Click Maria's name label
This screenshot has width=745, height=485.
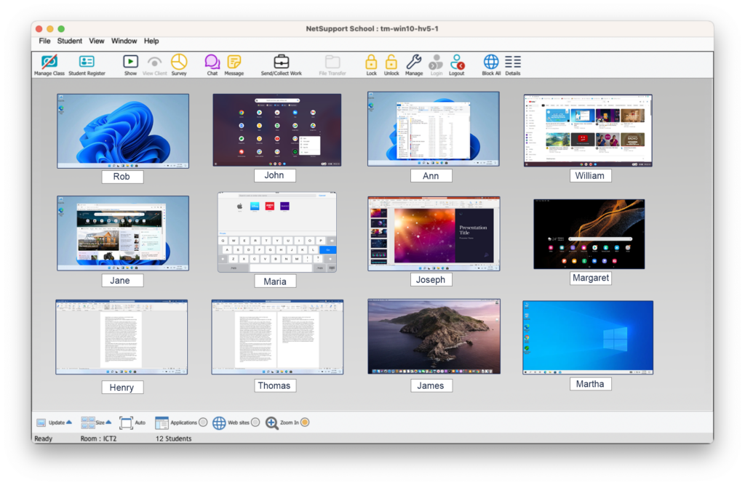[x=275, y=281]
